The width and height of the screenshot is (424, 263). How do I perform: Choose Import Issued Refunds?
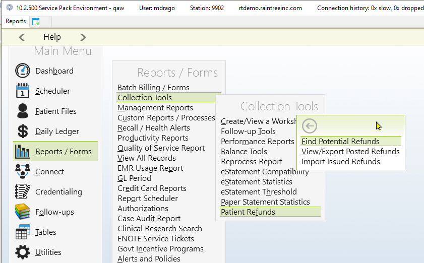(340, 162)
